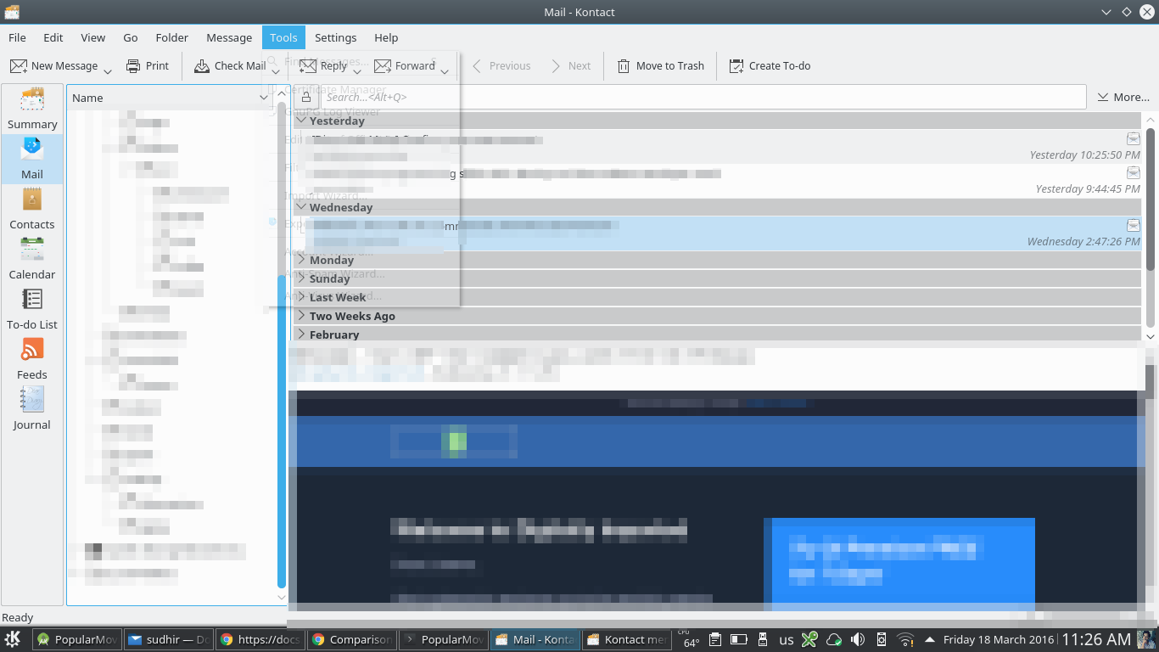This screenshot has width=1159, height=652.
Task: Click the Forward toolbar button
Action: (405, 65)
